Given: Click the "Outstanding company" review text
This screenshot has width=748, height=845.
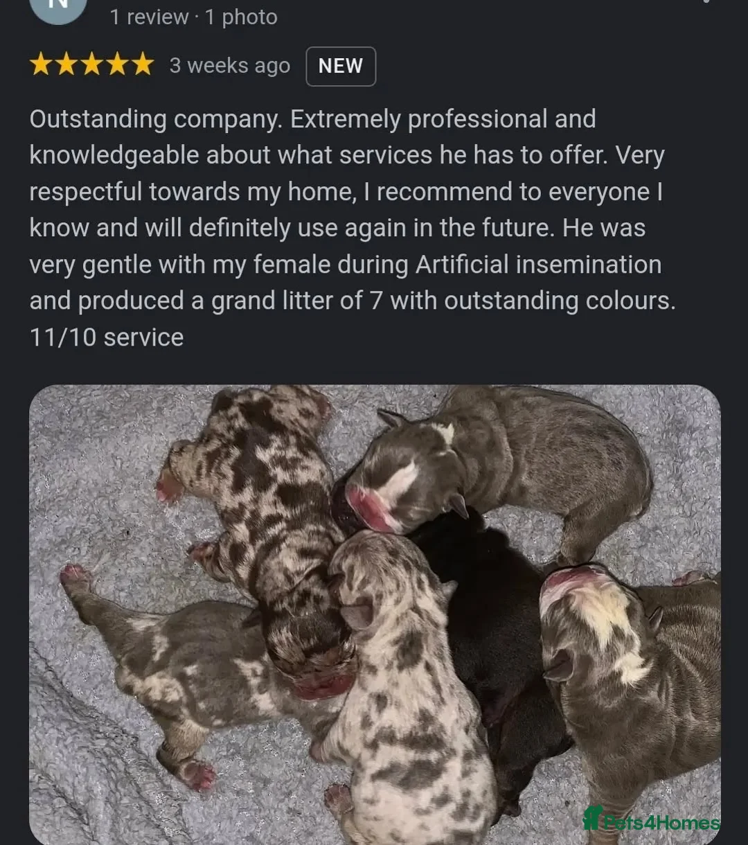Looking at the screenshot, I should click(156, 119).
